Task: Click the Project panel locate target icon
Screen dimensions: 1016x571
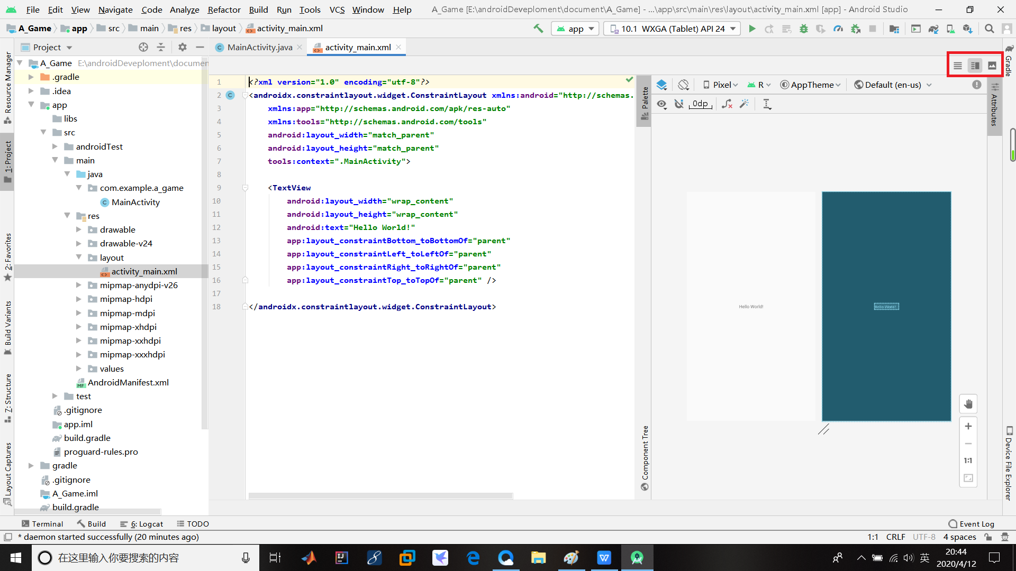Action: (143, 47)
